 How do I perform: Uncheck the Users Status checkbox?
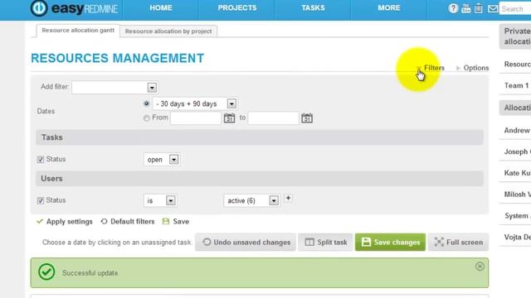41,200
